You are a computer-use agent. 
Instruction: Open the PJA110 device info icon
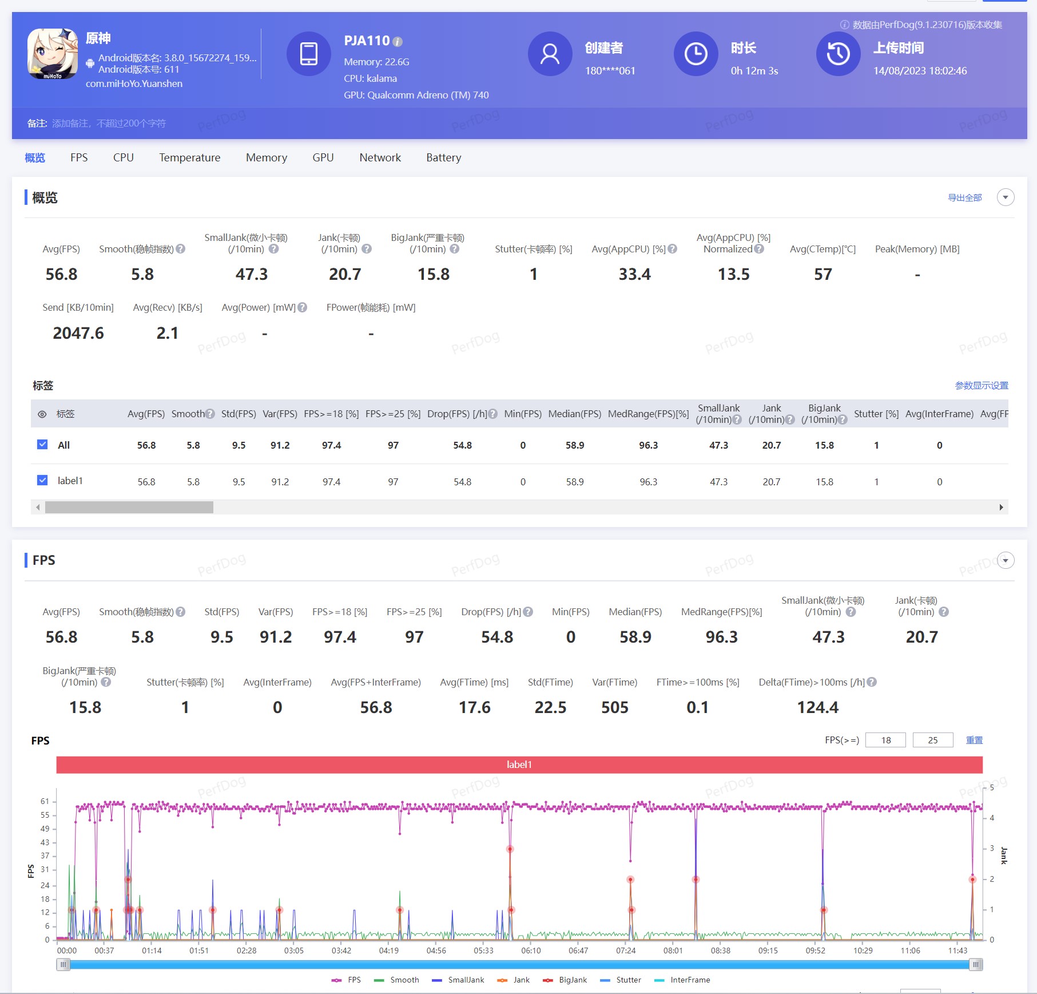click(x=398, y=42)
